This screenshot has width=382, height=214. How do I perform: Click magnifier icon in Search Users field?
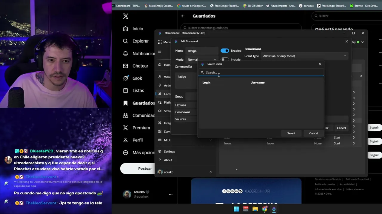click(202, 73)
